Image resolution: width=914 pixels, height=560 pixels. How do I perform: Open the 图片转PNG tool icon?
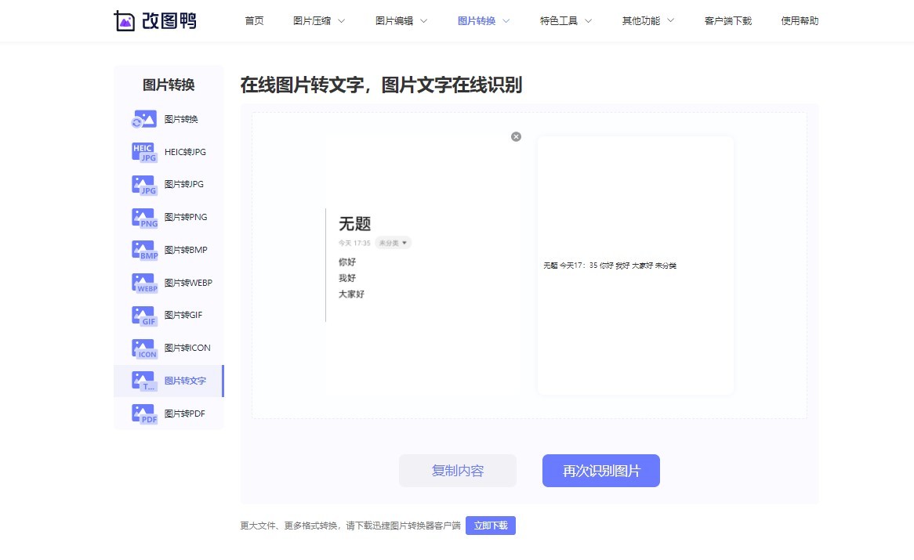point(143,217)
